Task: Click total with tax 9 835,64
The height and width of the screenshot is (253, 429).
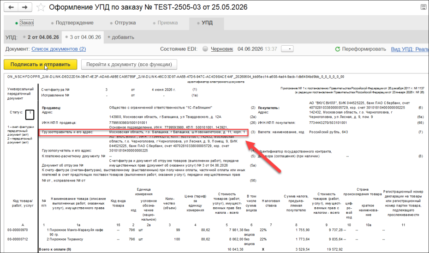Action: click(336, 239)
